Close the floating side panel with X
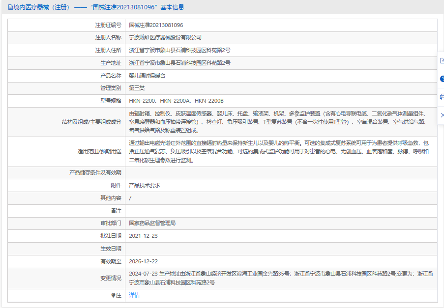Image resolution: width=444 pixels, height=308 pixels. click(442, 115)
